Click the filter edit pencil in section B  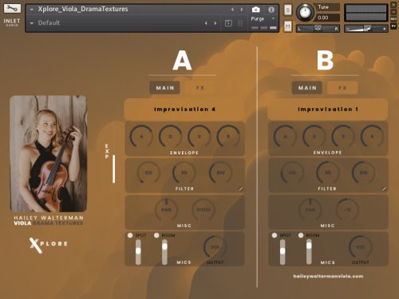[x=384, y=189]
